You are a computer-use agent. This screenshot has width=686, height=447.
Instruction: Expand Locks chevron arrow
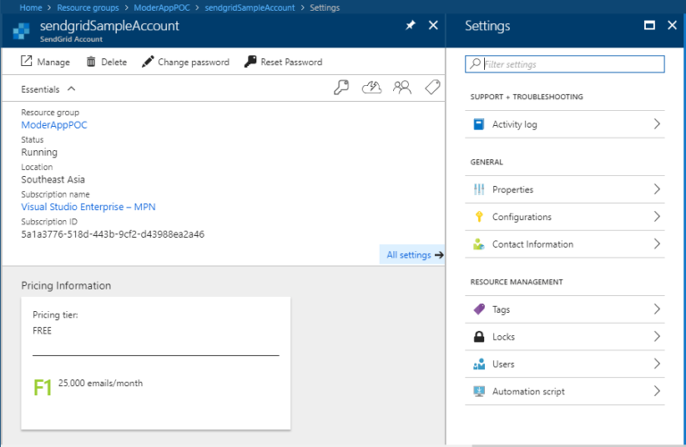[657, 336]
